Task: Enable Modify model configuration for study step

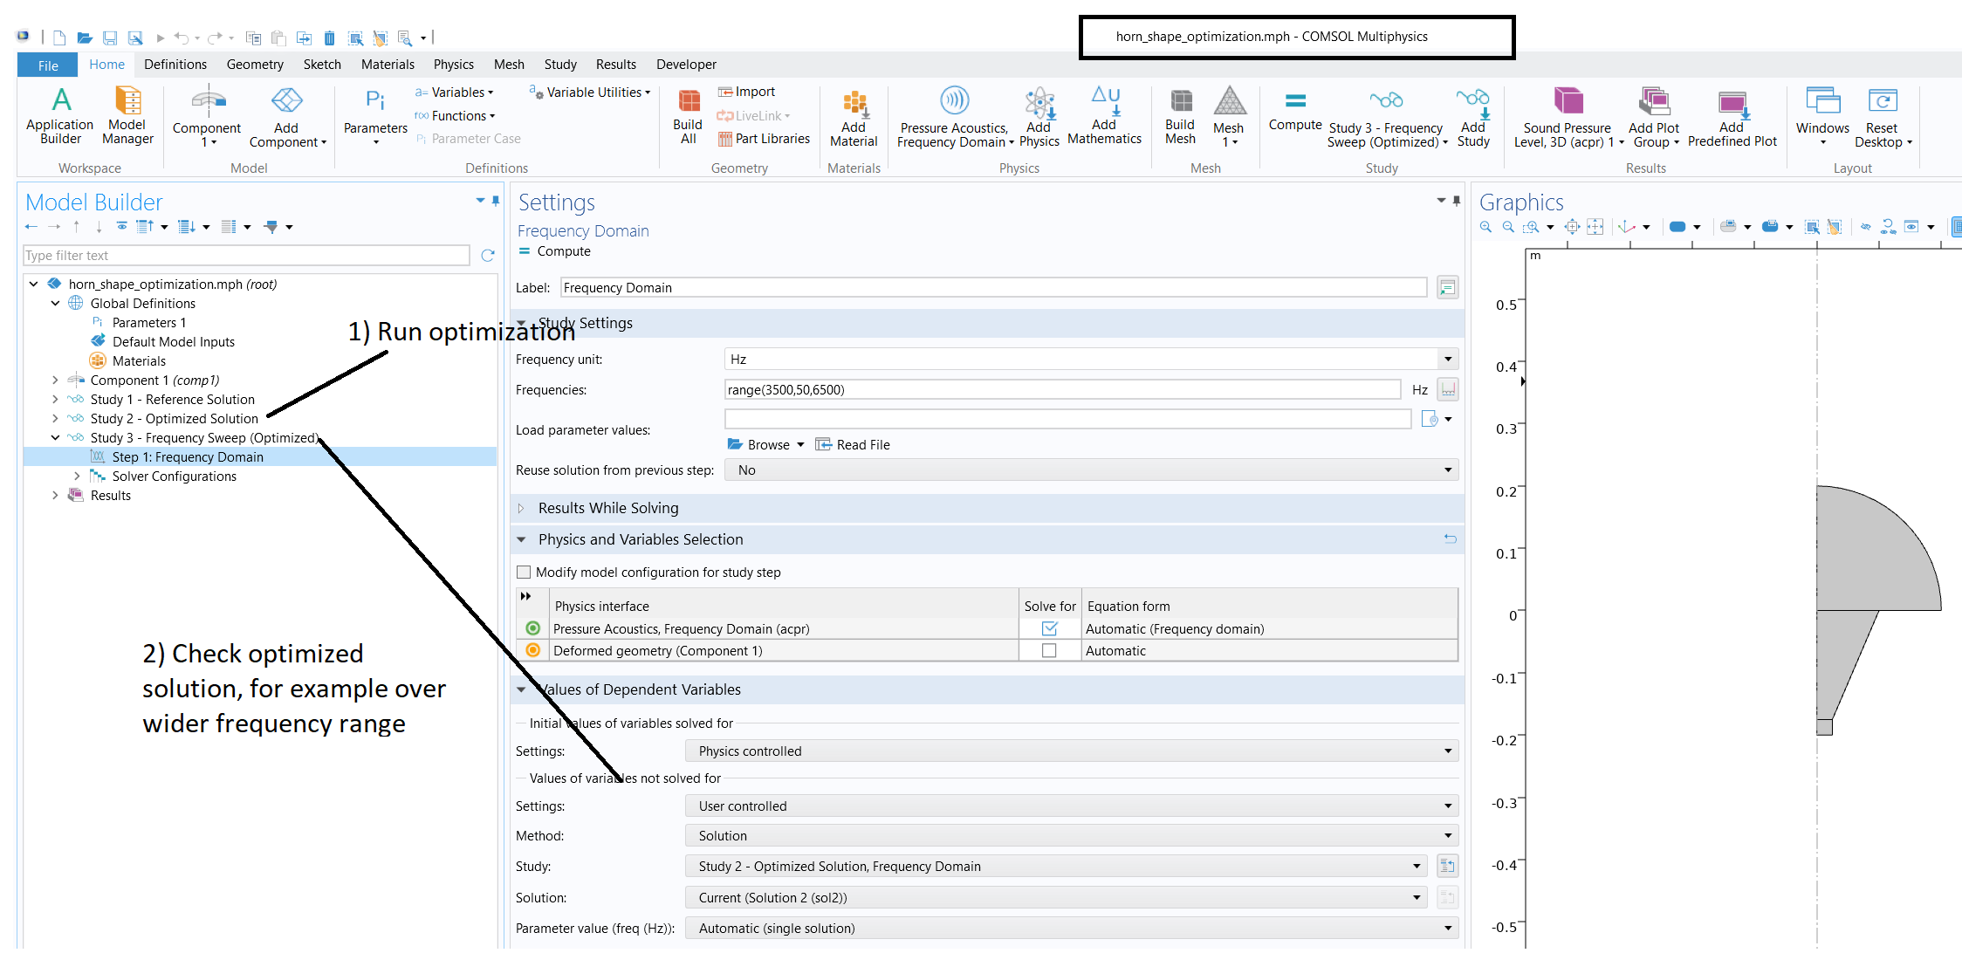Action: click(525, 573)
